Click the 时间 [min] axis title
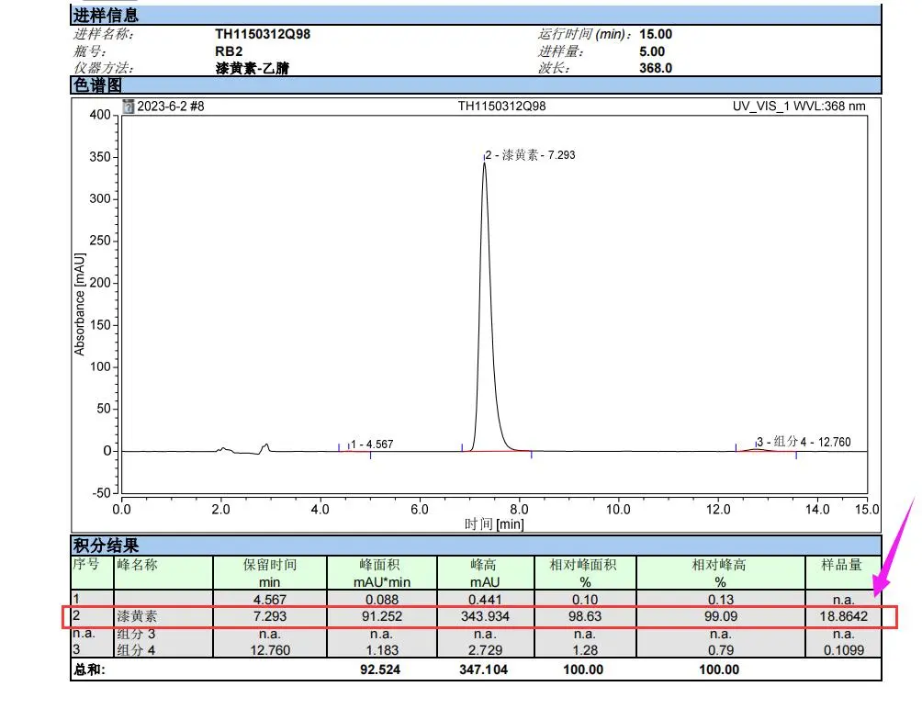922x709 pixels. pyautogui.click(x=495, y=524)
